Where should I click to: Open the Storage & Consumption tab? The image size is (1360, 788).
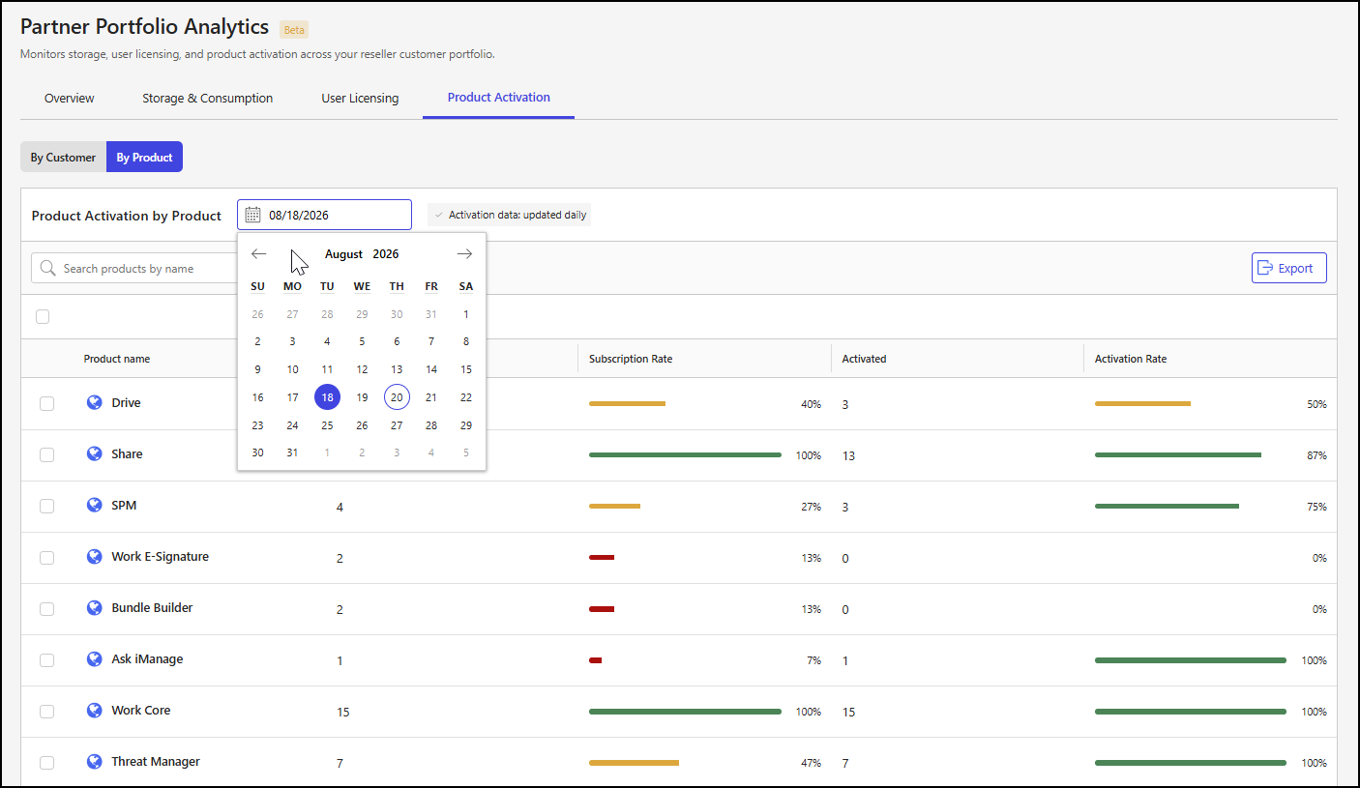(207, 98)
